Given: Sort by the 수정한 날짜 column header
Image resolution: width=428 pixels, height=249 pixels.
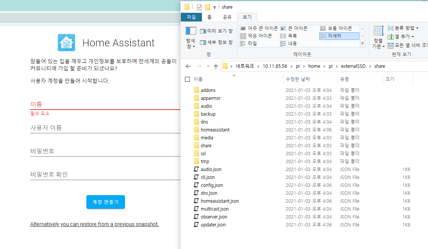Looking at the screenshot, I should tap(297, 79).
